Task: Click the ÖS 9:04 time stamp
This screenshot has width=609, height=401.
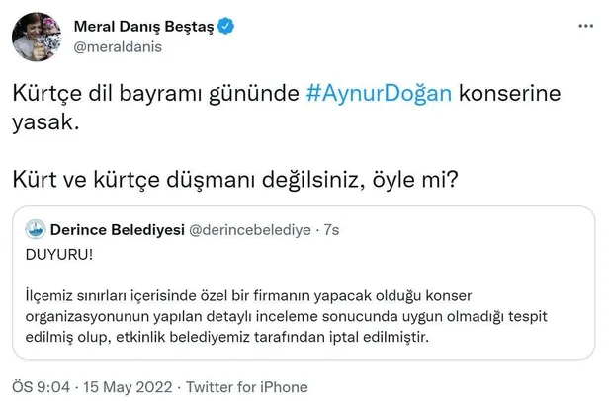Action: click(36, 387)
